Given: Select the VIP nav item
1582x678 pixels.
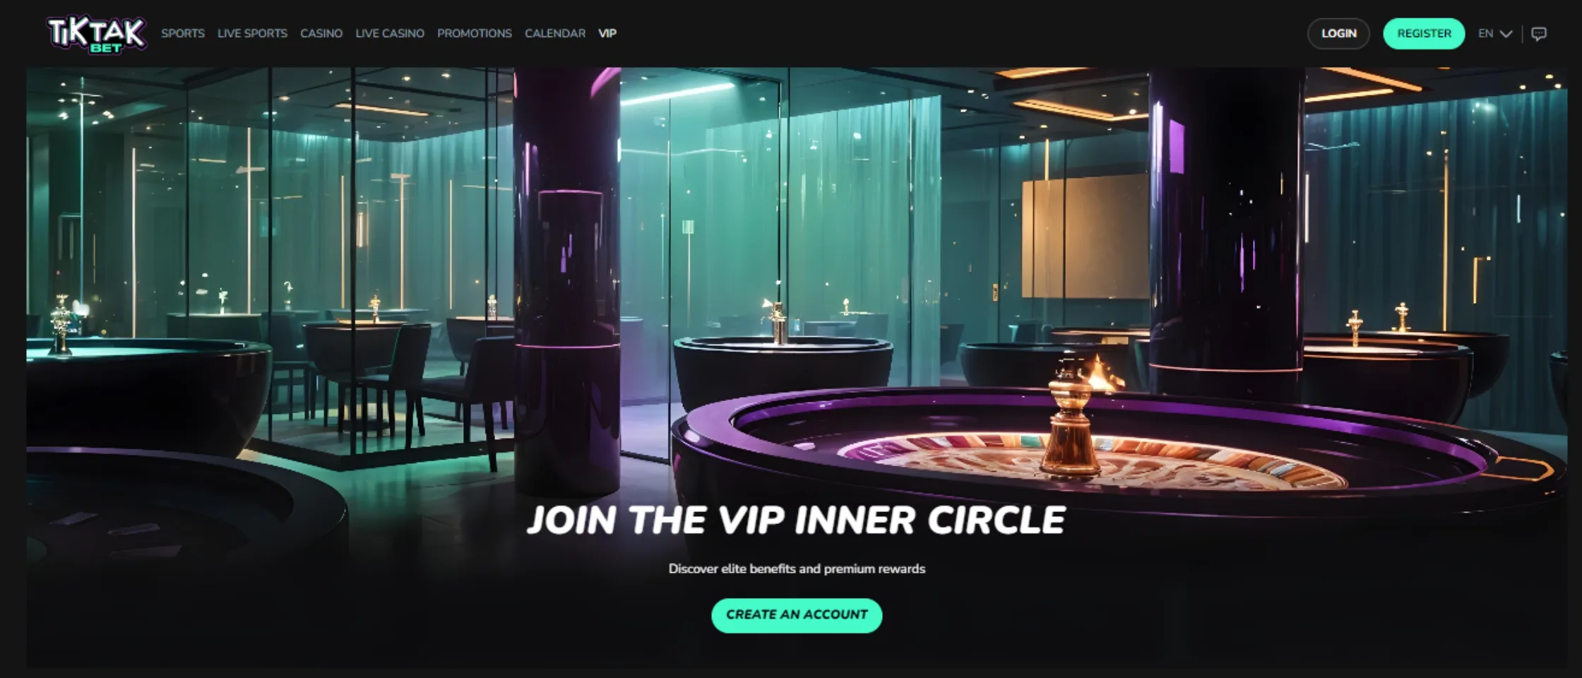Looking at the screenshot, I should pos(607,33).
